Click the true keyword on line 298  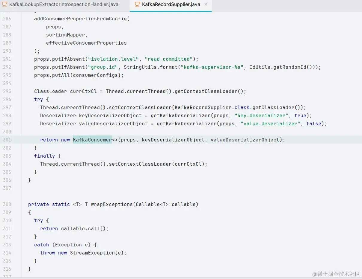click(x=300, y=115)
